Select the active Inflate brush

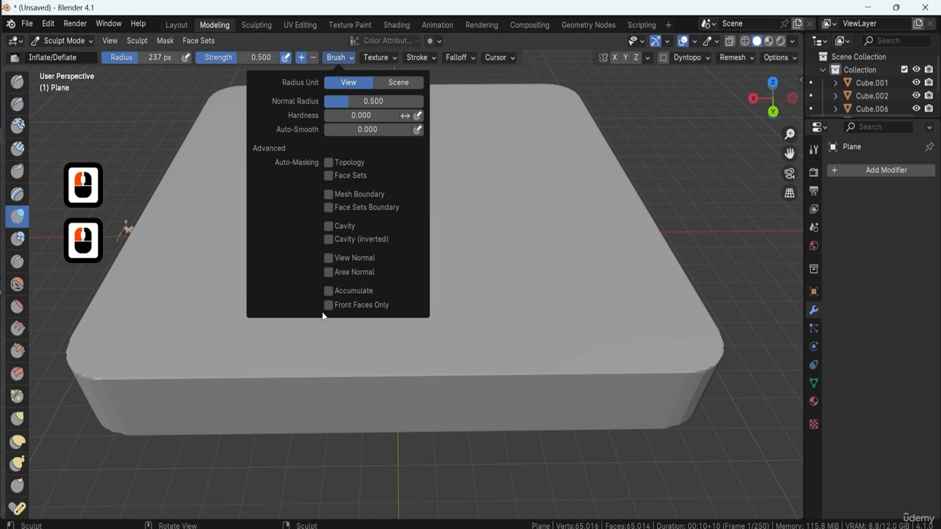pos(18,216)
